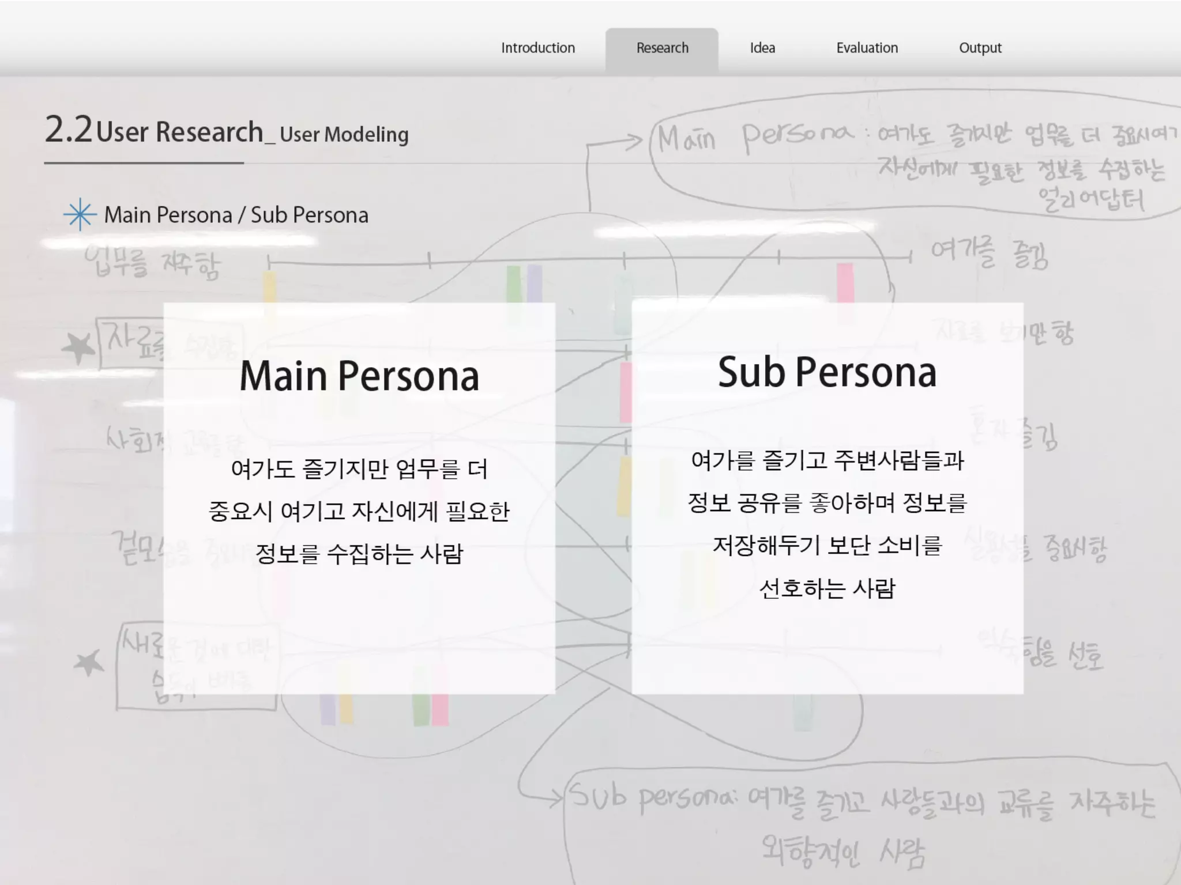Click the Main Persona / Sub Persona subheading
Screen dimensions: 1181x885
click(236, 215)
